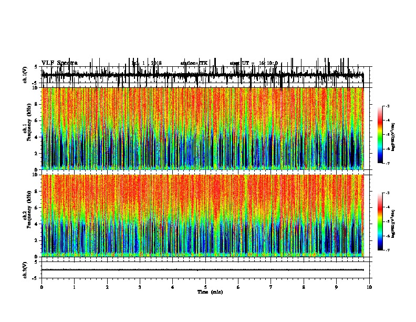Click time axis tick label 8
This screenshot has height=322, width=416.
[304, 287]
